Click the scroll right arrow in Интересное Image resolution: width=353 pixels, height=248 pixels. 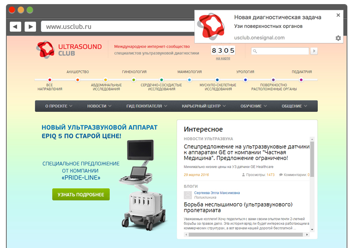(307, 234)
